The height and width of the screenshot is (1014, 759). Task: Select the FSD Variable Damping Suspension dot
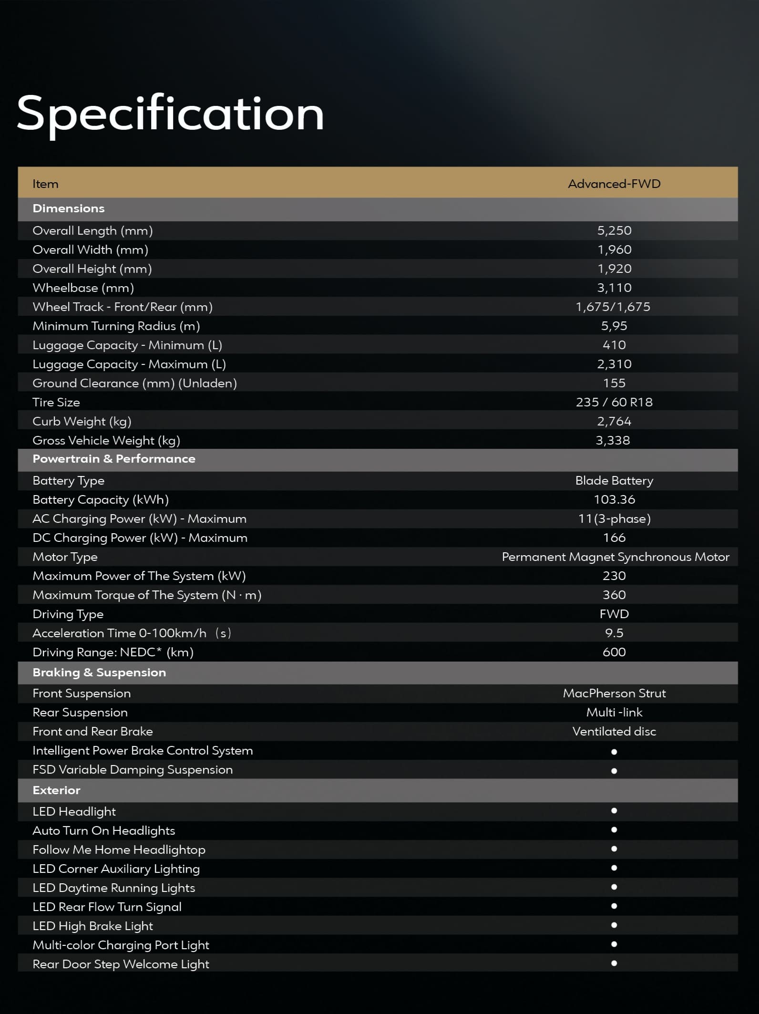pos(614,771)
